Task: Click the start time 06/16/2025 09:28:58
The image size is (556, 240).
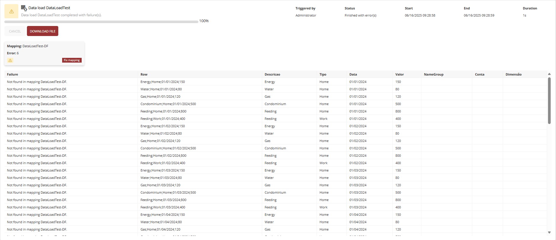Action: point(420,15)
